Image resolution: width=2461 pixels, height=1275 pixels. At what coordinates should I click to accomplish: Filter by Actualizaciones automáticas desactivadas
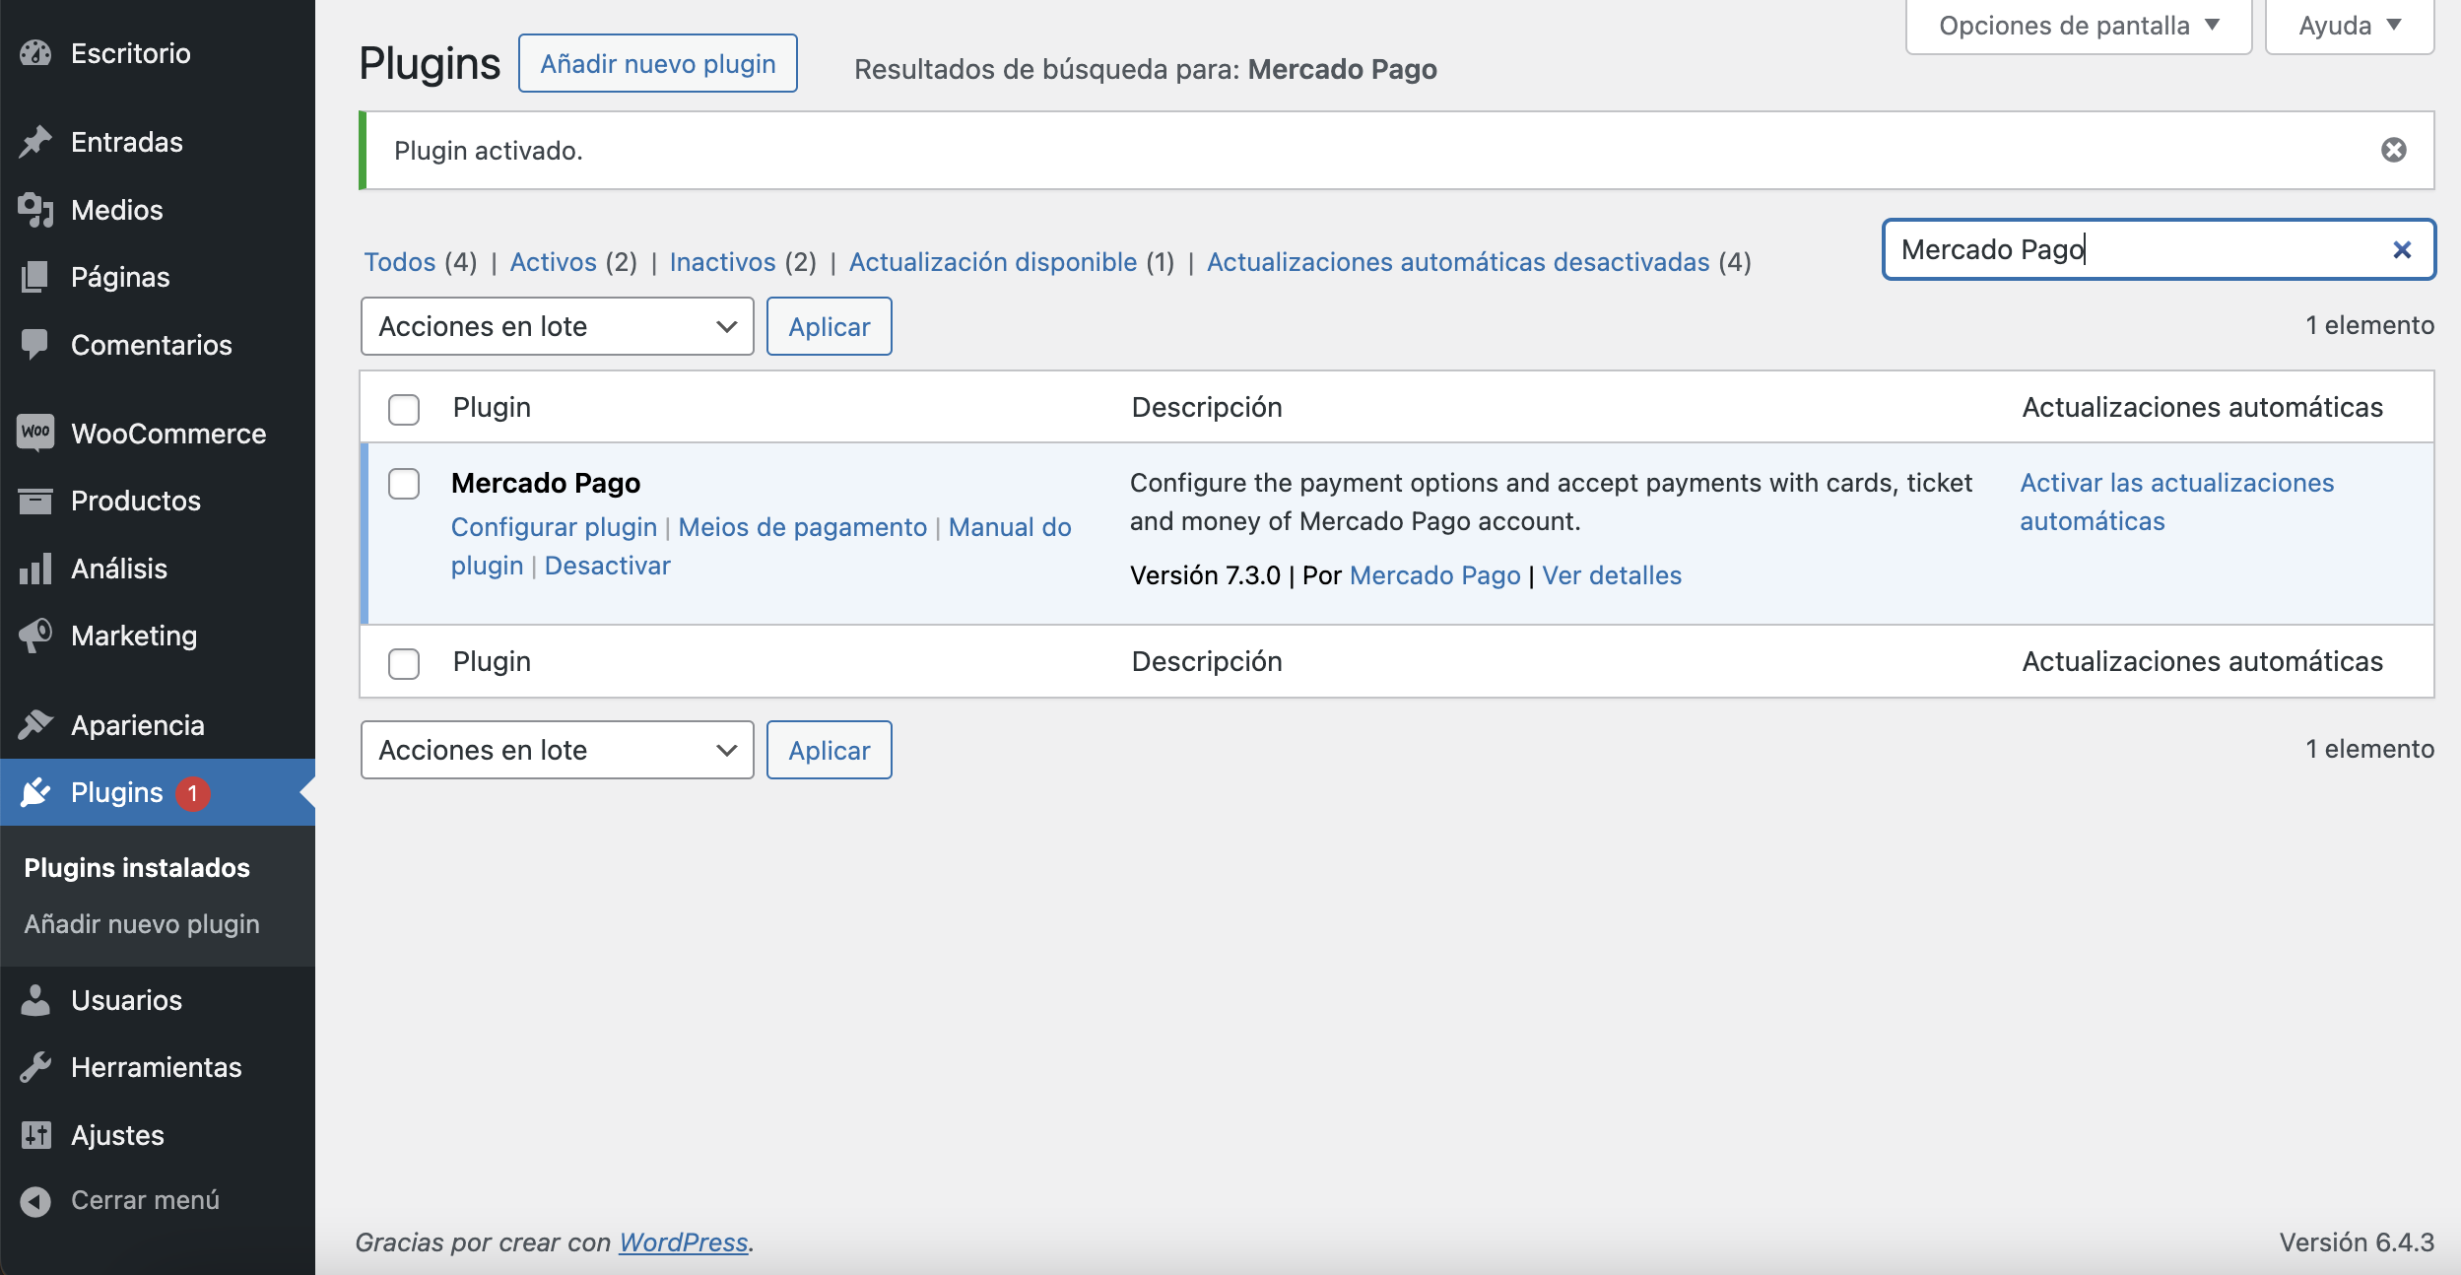[x=1458, y=262]
